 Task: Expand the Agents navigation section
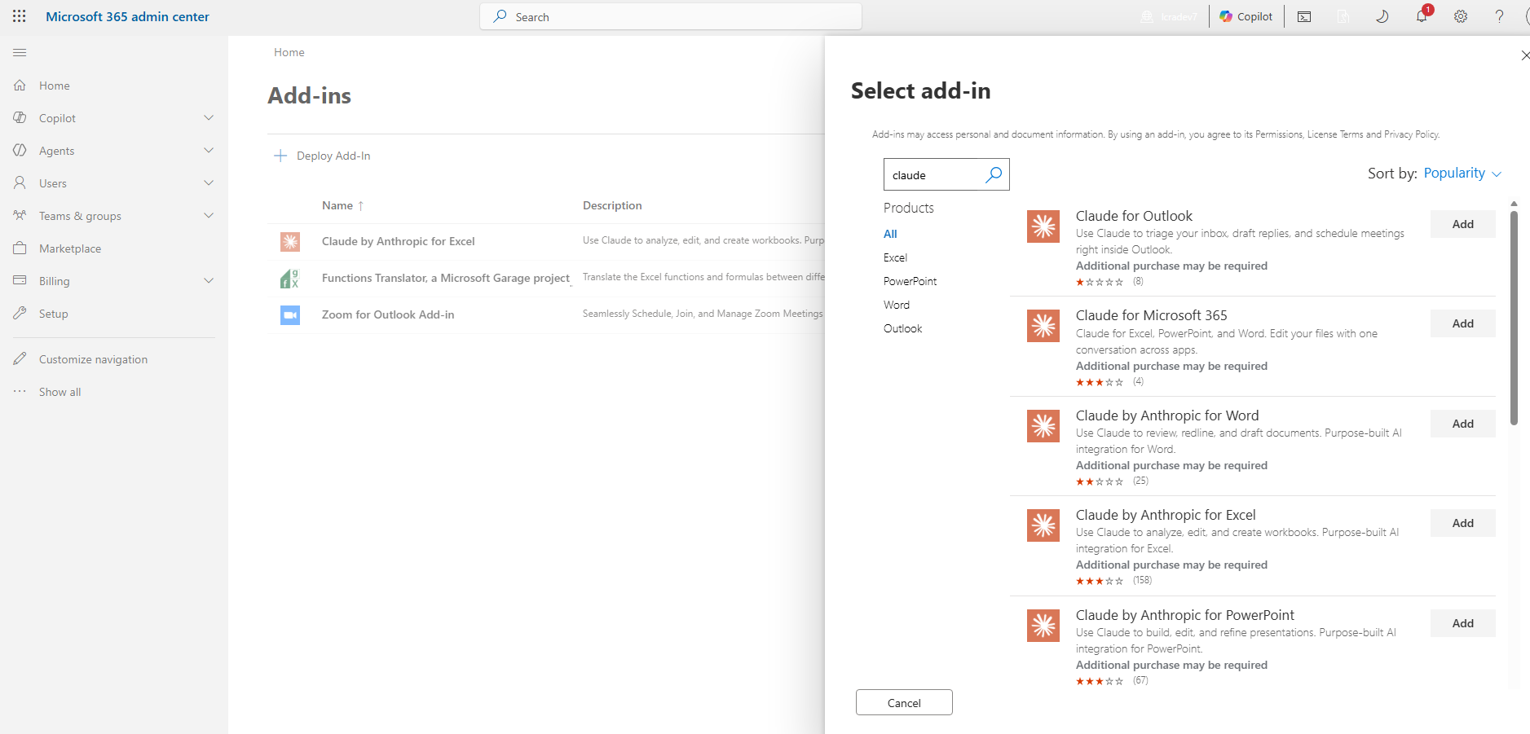click(x=209, y=151)
